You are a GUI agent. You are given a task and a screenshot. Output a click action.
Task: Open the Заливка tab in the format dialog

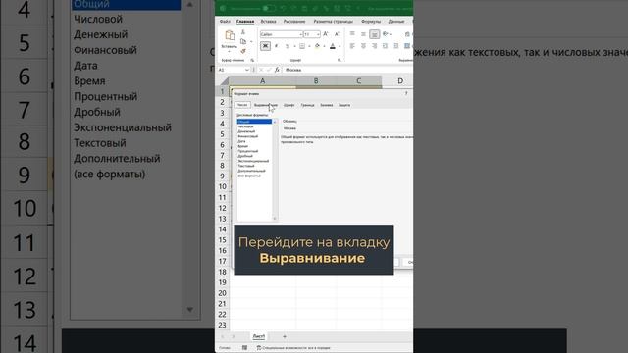click(327, 105)
